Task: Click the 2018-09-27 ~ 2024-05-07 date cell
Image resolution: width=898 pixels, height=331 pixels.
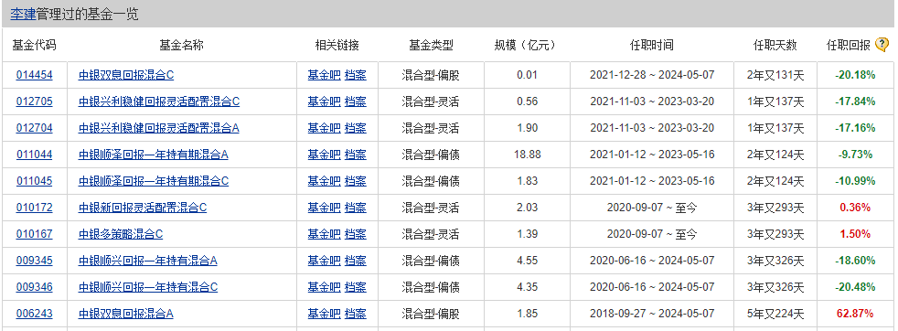Action: pyautogui.click(x=652, y=314)
